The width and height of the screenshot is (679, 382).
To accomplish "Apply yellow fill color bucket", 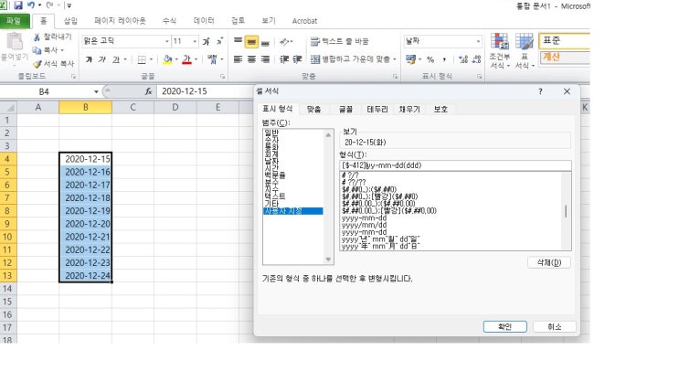I will [167, 59].
